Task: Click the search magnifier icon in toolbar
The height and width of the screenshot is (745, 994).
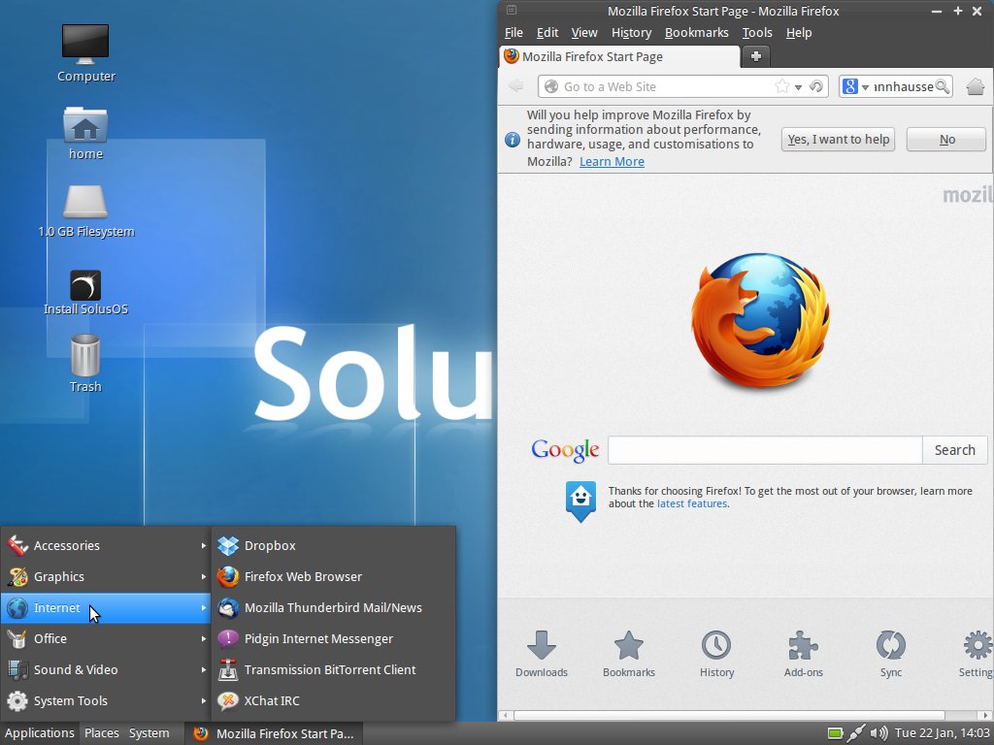Action: click(x=943, y=86)
